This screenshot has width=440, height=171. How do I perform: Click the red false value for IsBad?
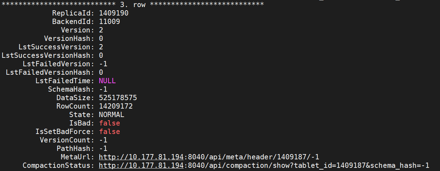pyautogui.click(x=109, y=123)
